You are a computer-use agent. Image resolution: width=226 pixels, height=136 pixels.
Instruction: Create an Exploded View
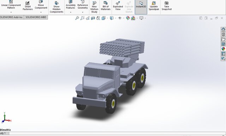(x=118, y=6)
